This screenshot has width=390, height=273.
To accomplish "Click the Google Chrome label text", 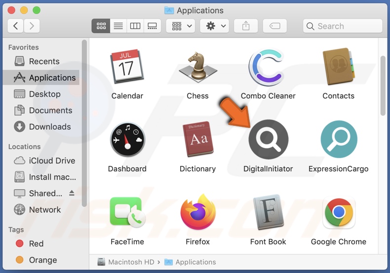I will point(339,242).
